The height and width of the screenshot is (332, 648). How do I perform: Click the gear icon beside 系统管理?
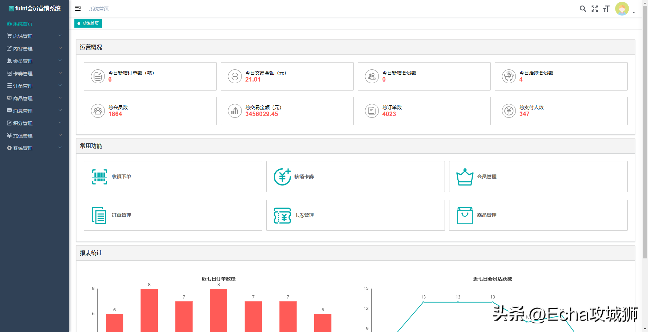point(9,148)
